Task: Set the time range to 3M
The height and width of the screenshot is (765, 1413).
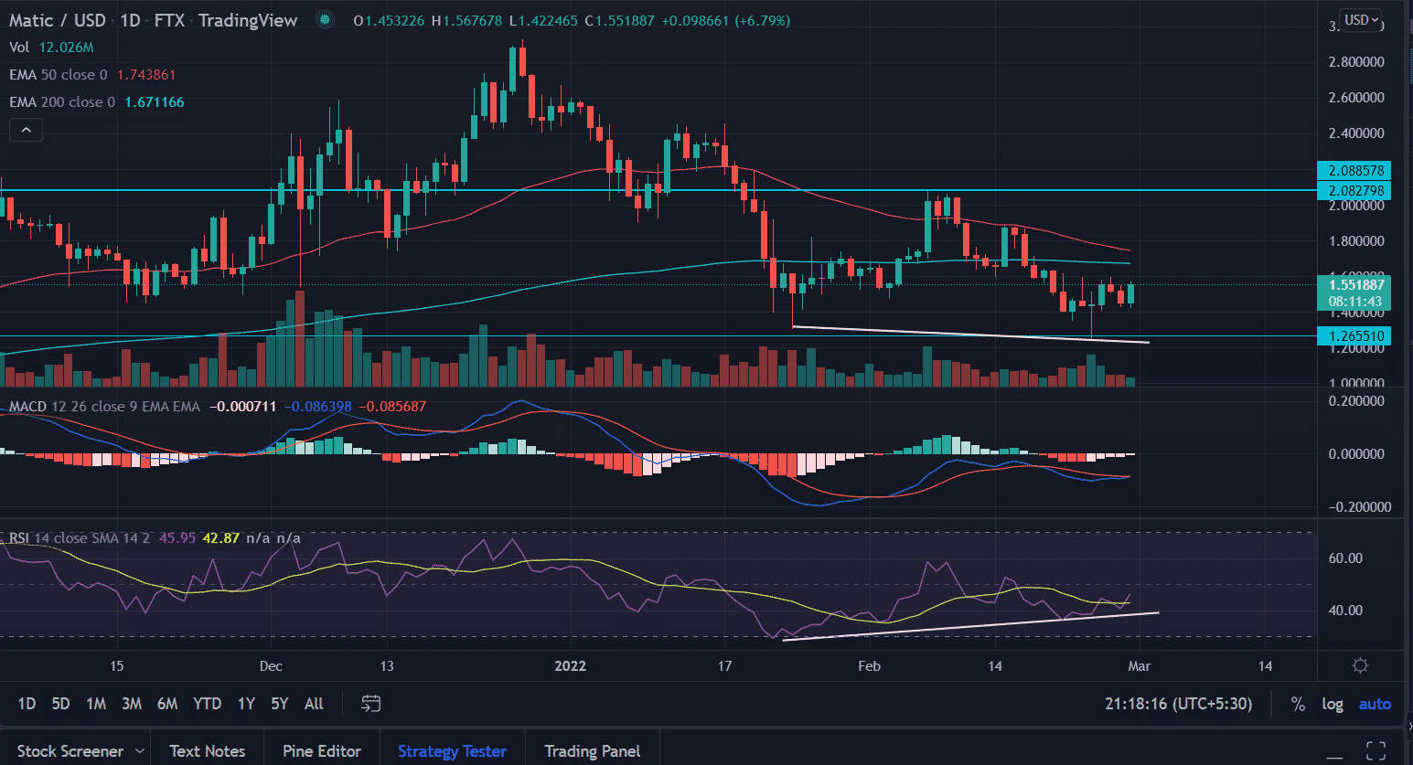Action: point(132,704)
